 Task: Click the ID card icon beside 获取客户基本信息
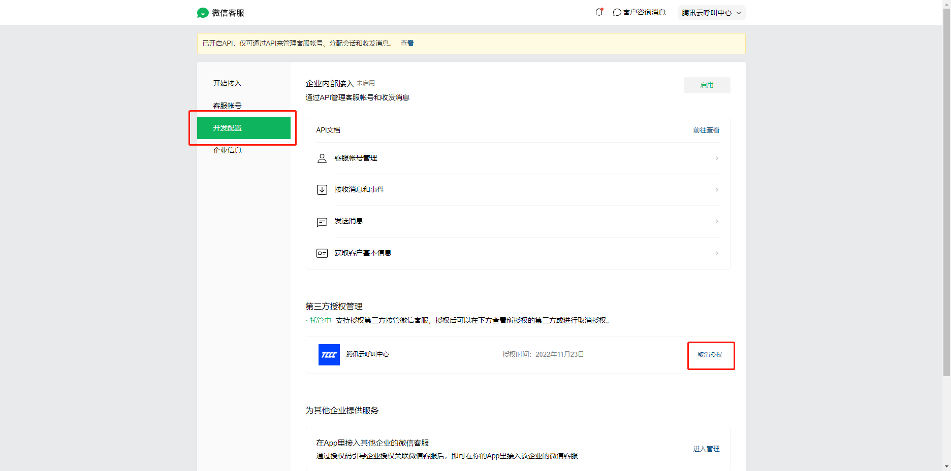point(322,253)
